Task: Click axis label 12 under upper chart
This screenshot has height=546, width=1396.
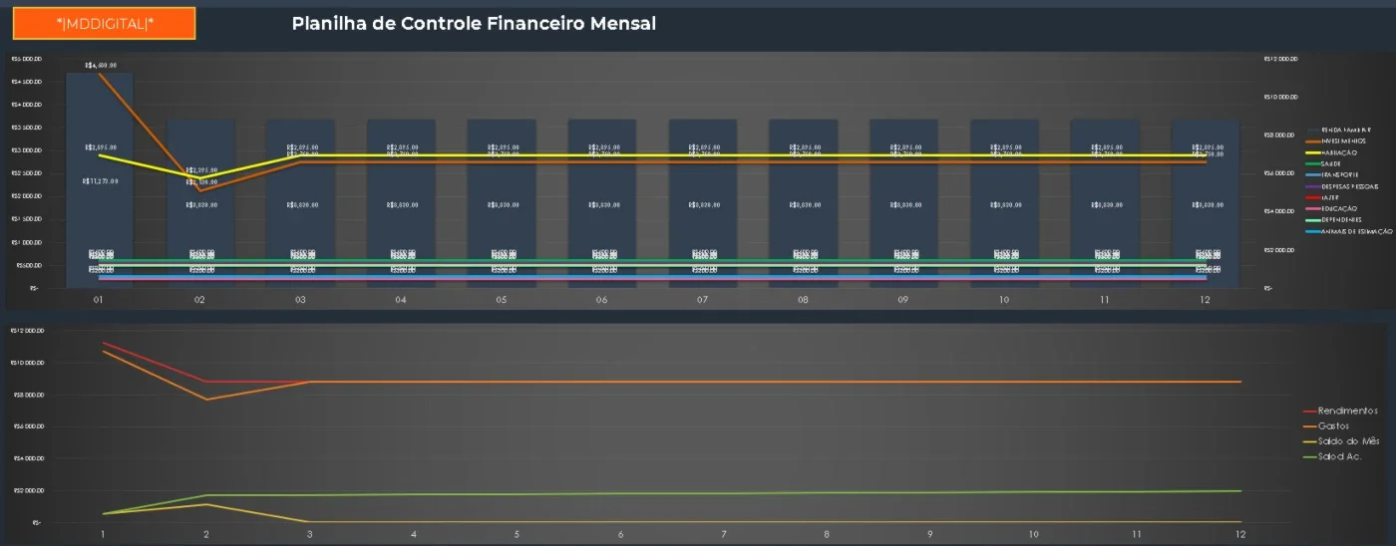Action: click(x=1205, y=299)
